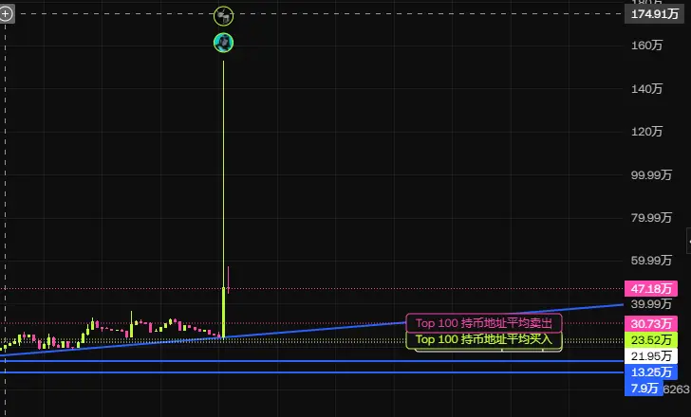Click the 160万 axis label

pos(646,45)
